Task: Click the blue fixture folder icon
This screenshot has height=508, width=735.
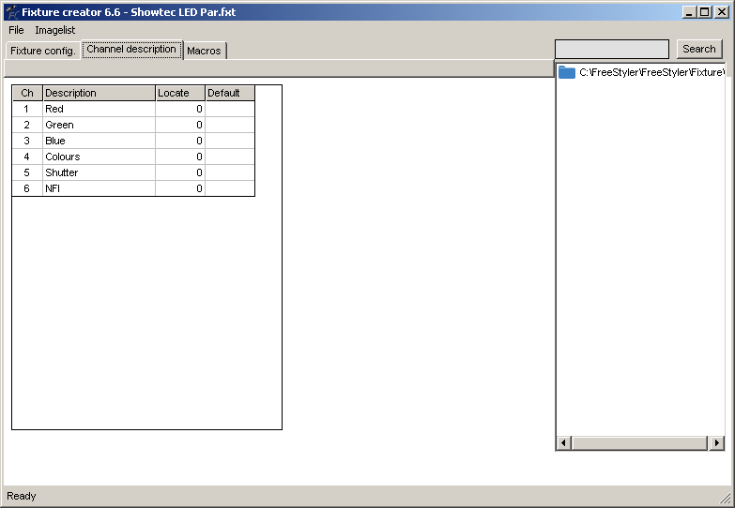Action: (x=567, y=72)
